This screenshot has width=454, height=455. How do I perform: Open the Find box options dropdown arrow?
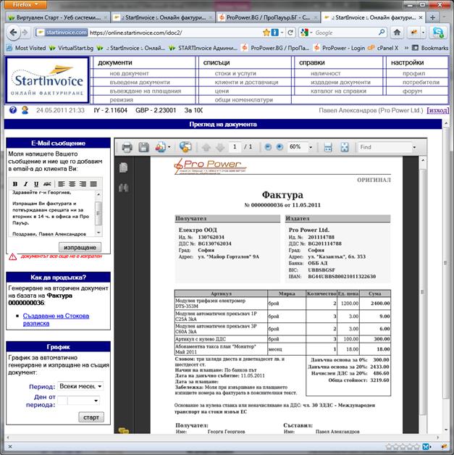click(x=414, y=147)
